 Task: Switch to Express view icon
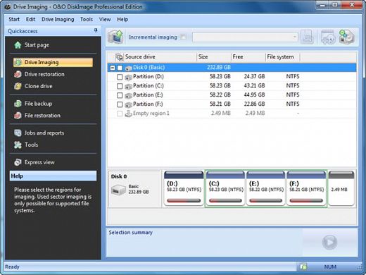pyautogui.click(x=18, y=162)
